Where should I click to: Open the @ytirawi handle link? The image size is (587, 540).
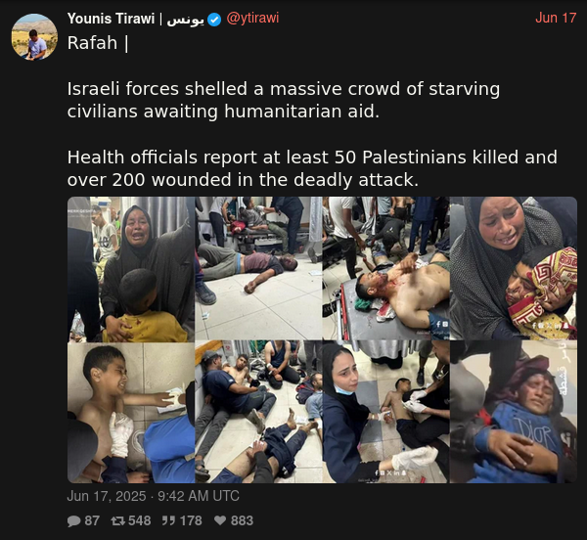[x=252, y=18]
